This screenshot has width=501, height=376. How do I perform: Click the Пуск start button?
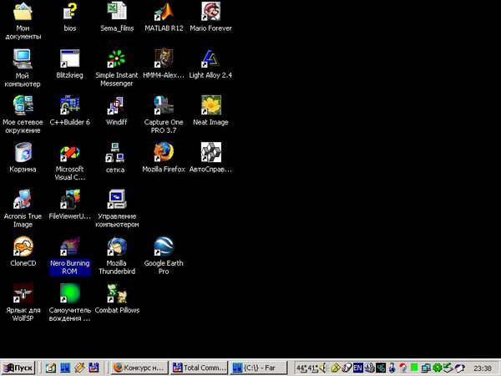click(x=19, y=368)
